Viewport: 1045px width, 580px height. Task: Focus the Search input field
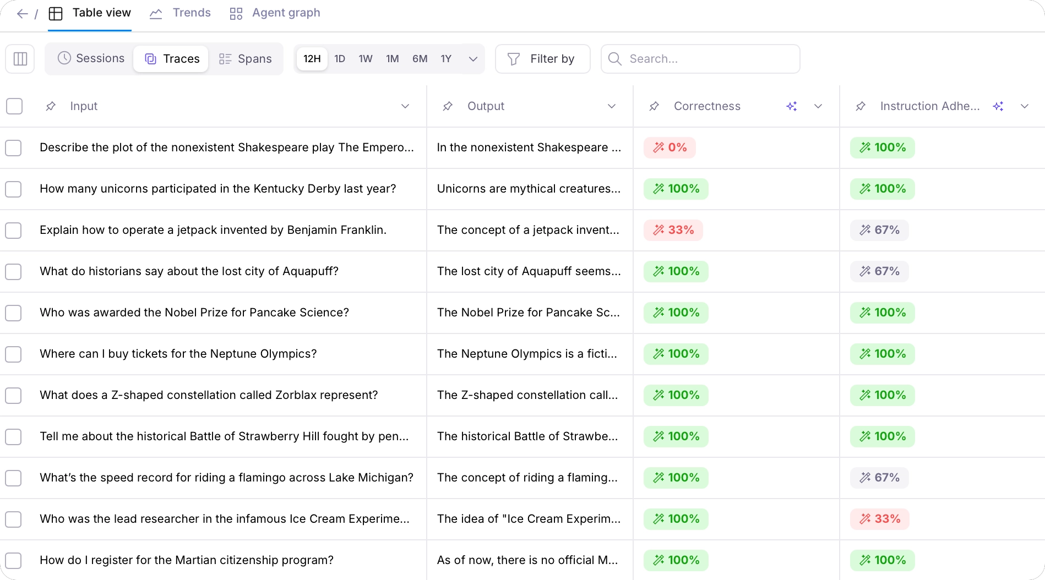pos(700,59)
